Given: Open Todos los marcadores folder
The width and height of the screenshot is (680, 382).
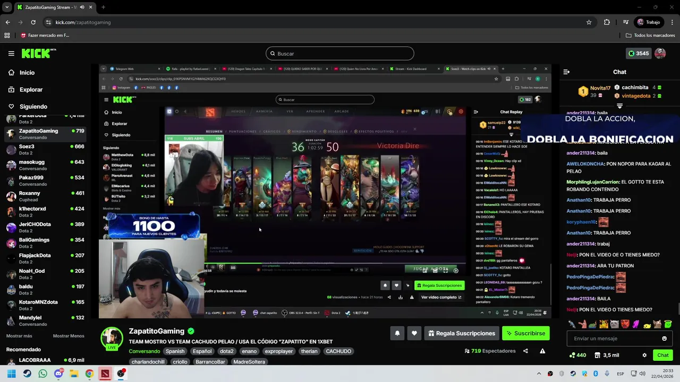Looking at the screenshot, I should pos(650,36).
